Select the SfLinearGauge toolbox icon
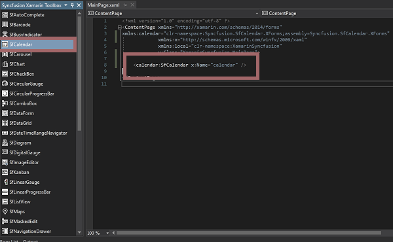Viewport: 393px width, 242px height. click(5, 182)
